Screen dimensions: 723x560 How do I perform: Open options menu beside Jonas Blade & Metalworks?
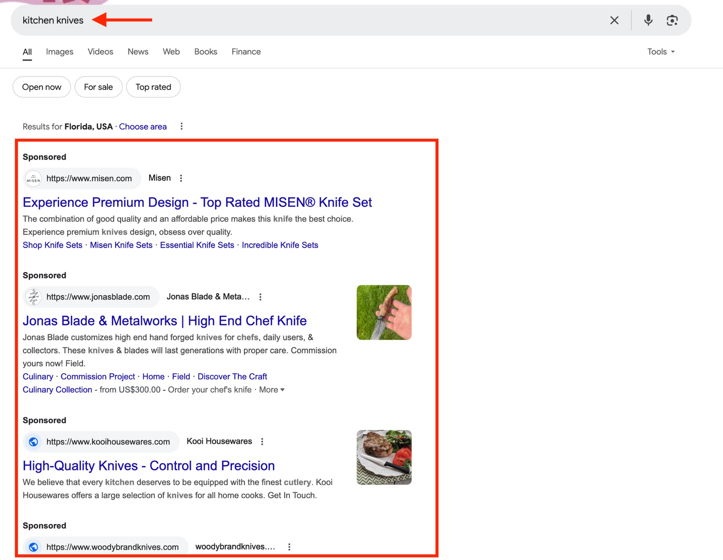260,297
